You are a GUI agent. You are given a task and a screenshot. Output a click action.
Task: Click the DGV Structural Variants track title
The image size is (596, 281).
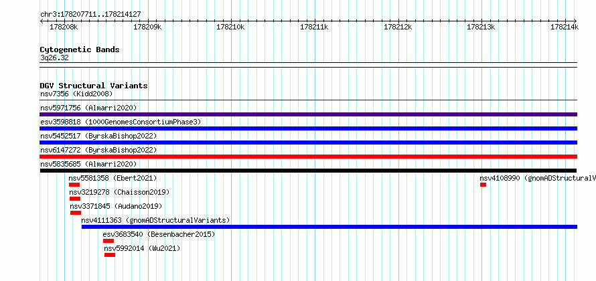click(x=94, y=86)
